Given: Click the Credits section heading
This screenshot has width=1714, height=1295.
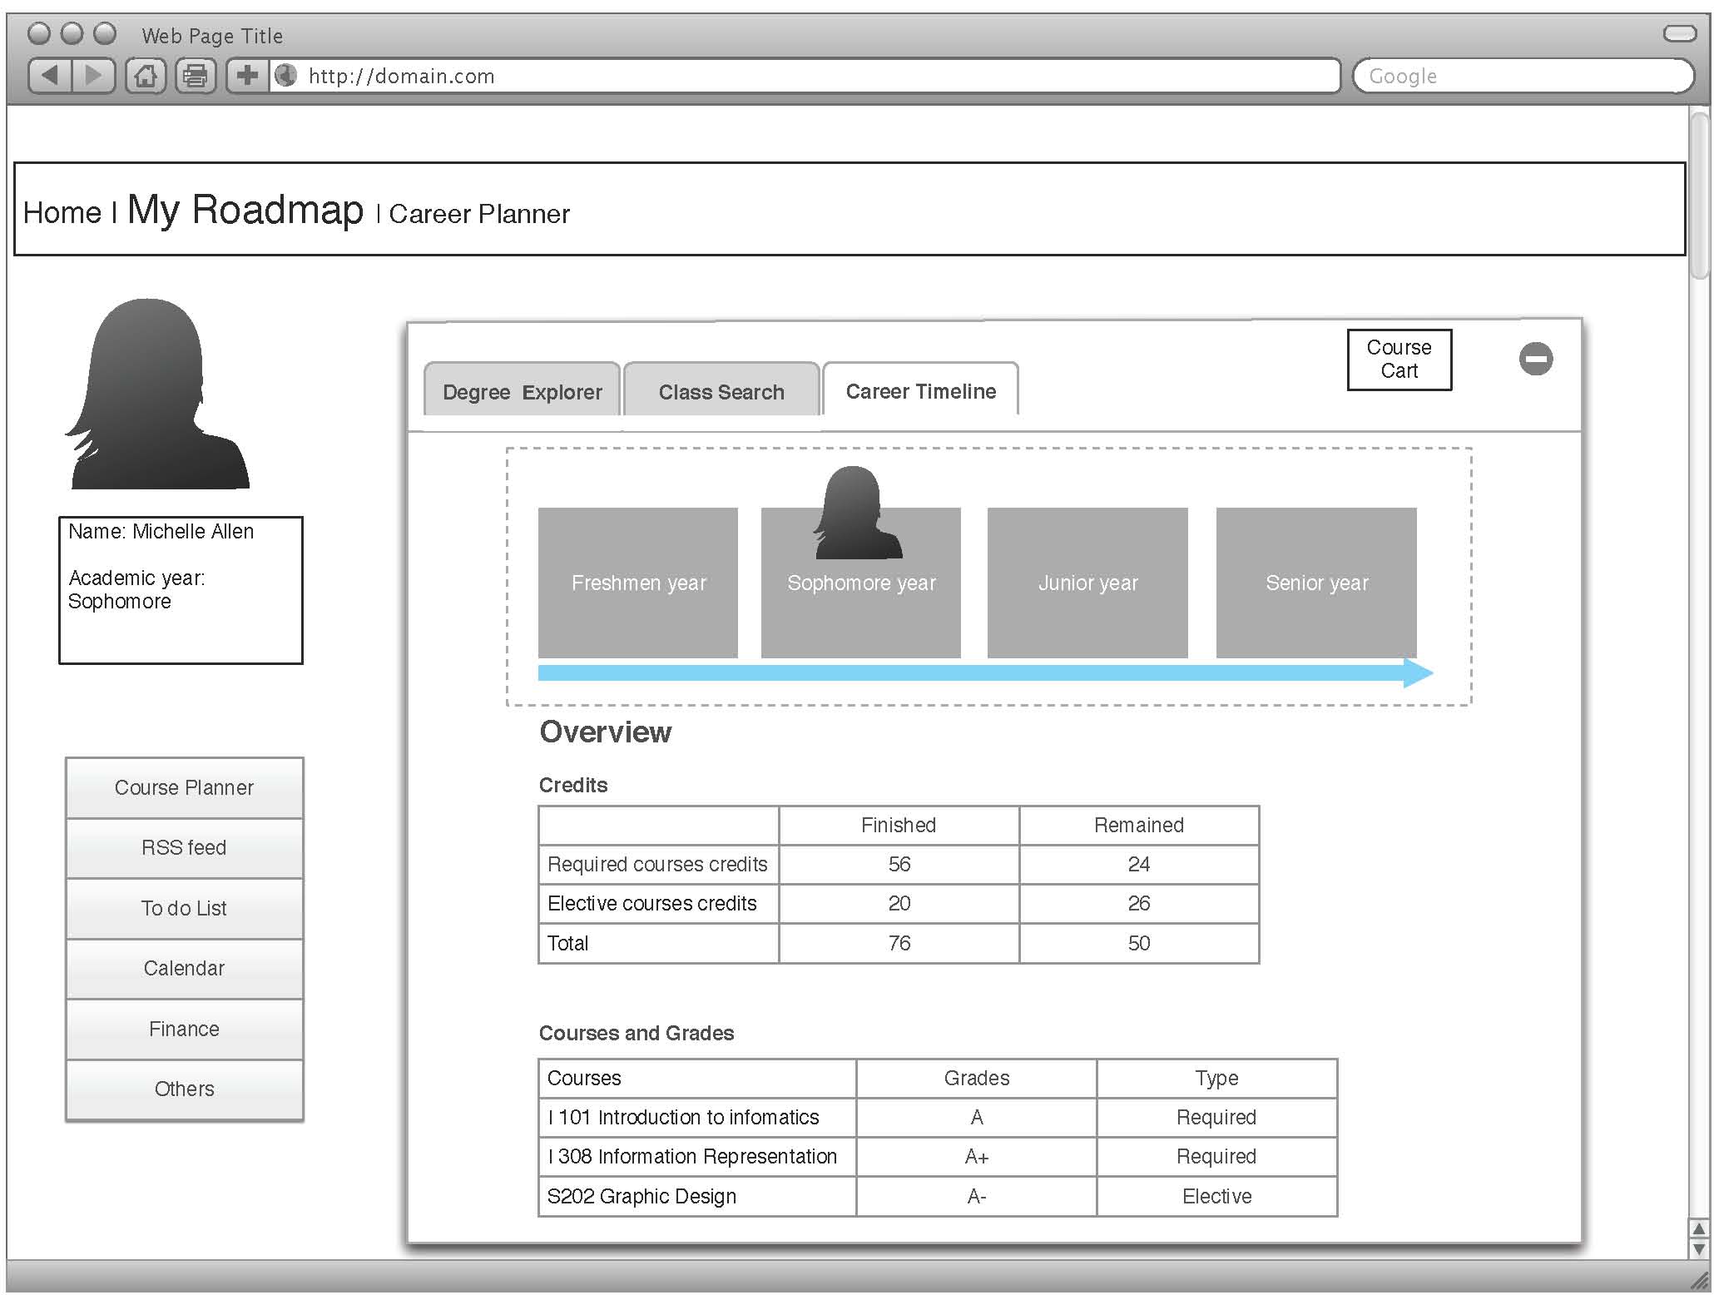Looking at the screenshot, I should pyautogui.click(x=573, y=785).
